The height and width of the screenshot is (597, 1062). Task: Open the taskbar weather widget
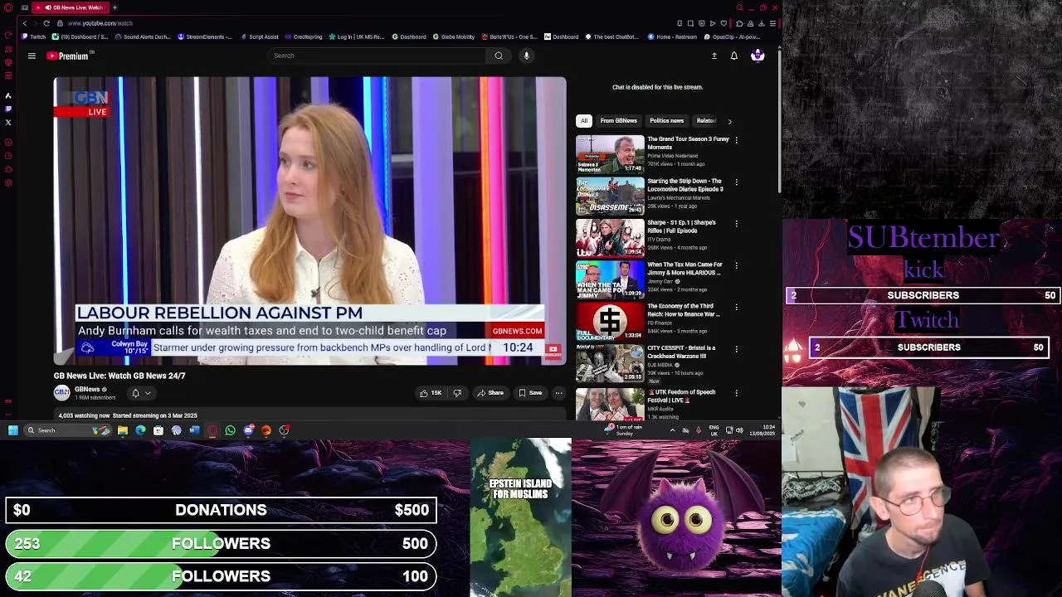623,430
